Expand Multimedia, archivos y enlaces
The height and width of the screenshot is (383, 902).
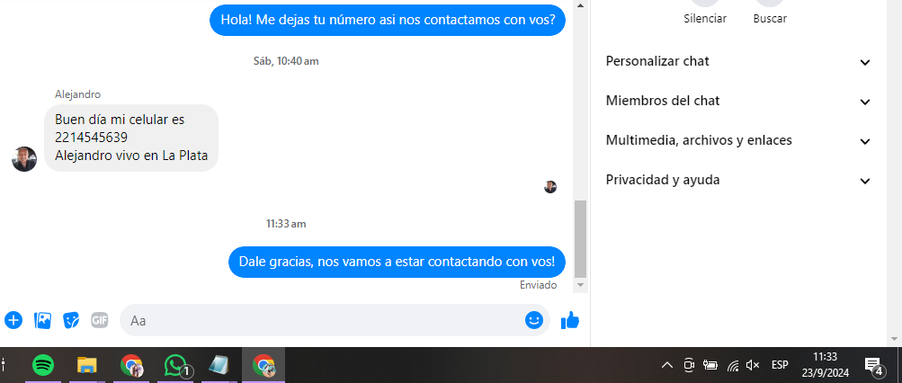pyautogui.click(x=738, y=141)
